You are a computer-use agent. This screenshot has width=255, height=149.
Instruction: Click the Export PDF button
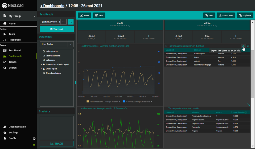click(x=226, y=15)
